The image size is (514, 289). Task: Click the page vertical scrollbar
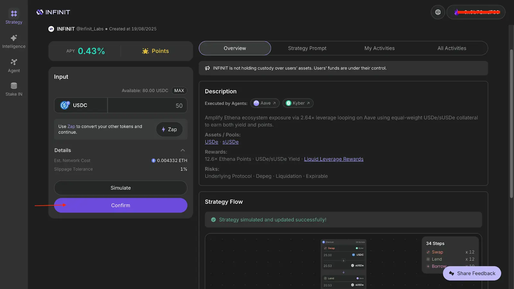click(x=511, y=124)
